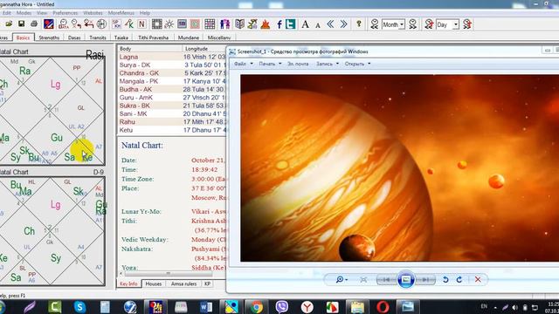Open the MoreMenus menu
The image size is (559, 314).
click(x=121, y=13)
